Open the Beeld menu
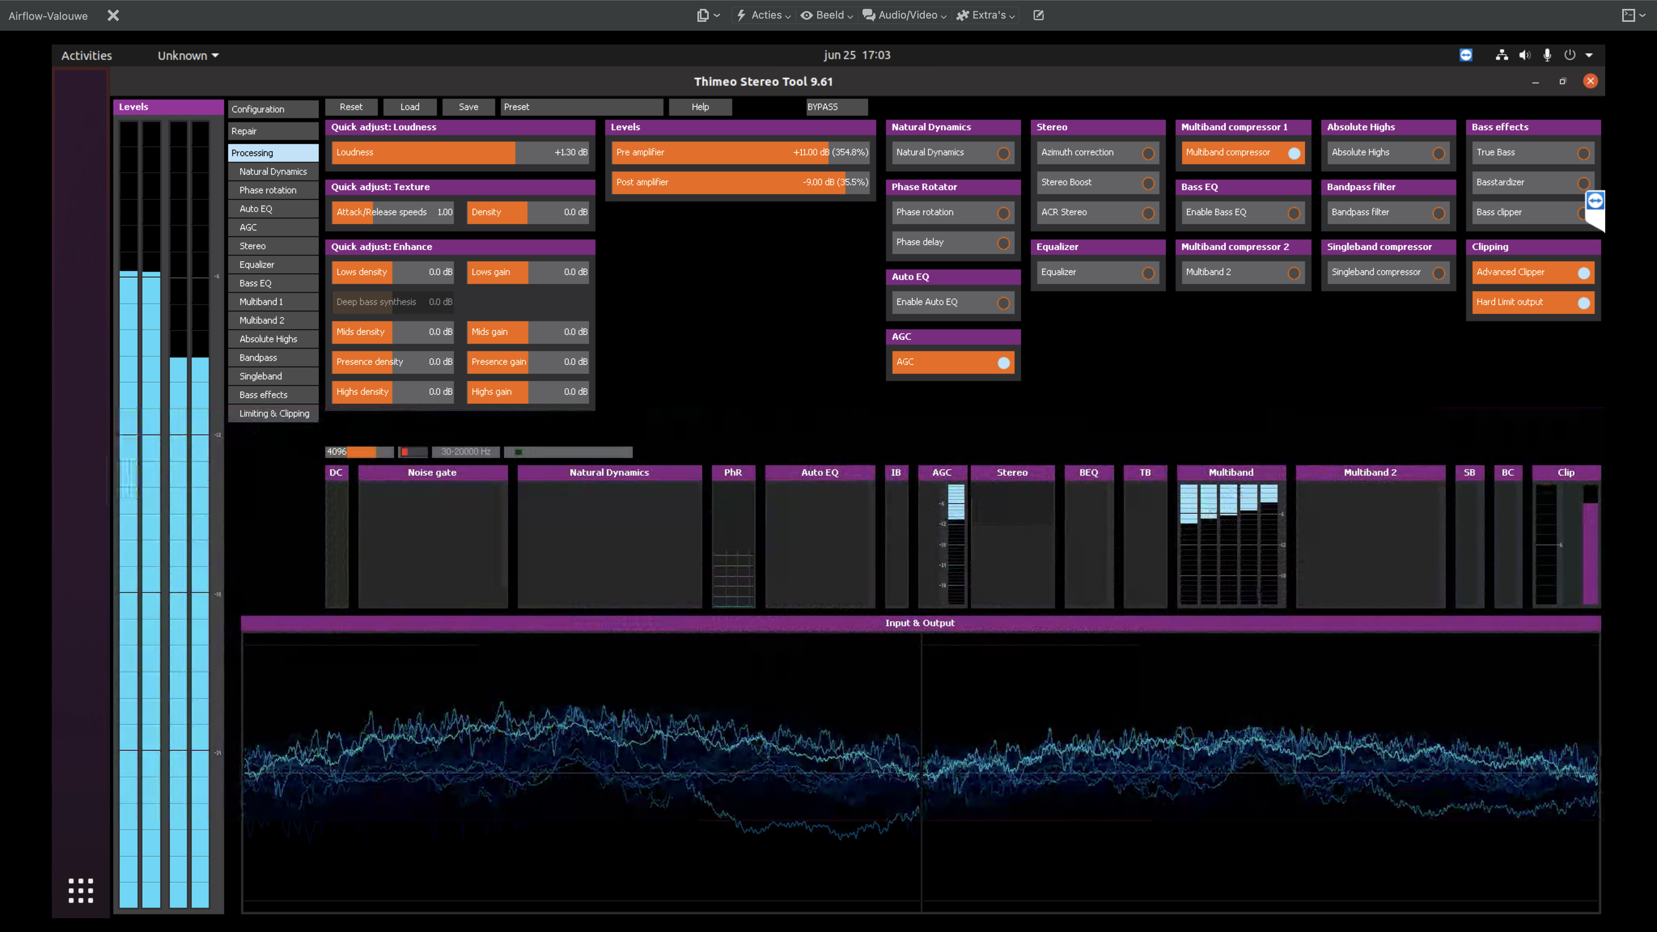 click(826, 15)
